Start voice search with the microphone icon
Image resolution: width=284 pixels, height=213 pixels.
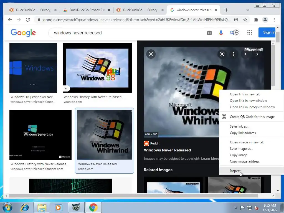(x=221, y=33)
